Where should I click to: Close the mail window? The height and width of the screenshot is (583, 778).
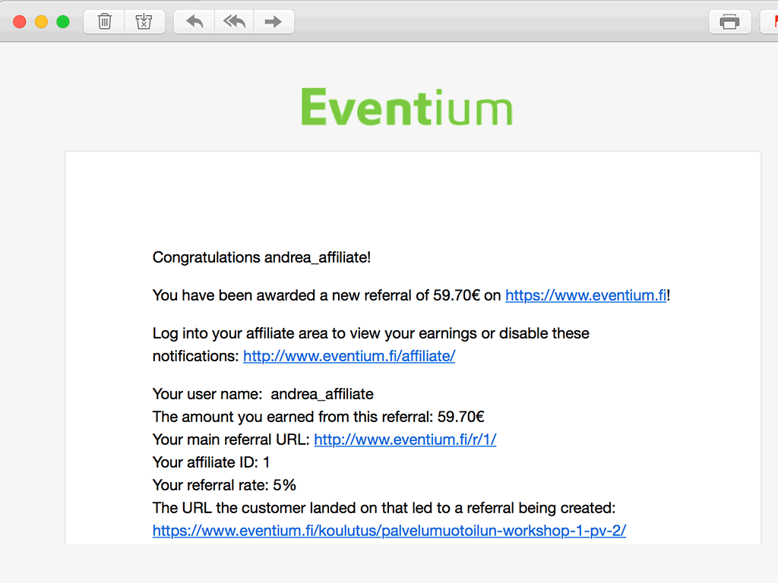click(x=19, y=22)
